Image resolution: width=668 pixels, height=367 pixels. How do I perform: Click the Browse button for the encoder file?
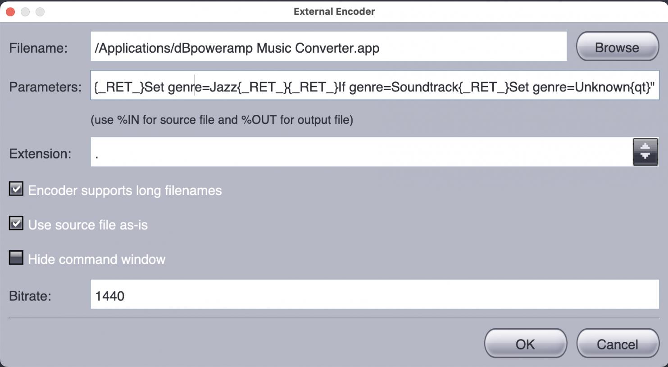click(x=617, y=47)
